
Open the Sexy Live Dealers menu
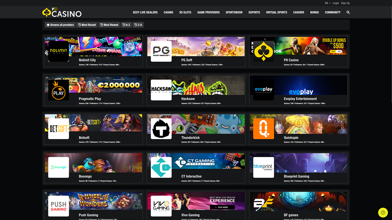[x=145, y=12]
